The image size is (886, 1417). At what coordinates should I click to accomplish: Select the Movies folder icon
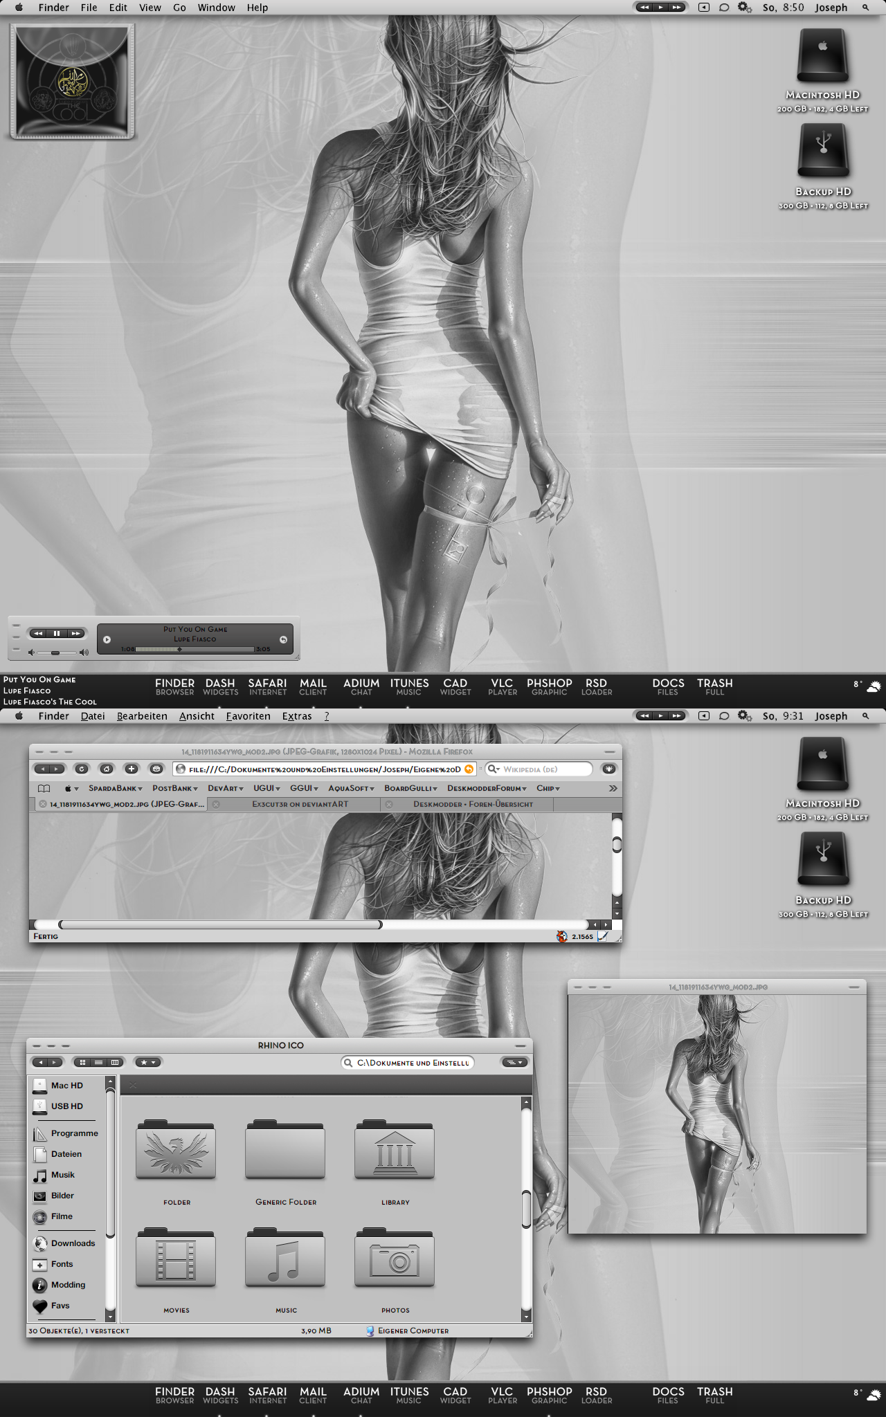pyautogui.click(x=176, y=1258)
